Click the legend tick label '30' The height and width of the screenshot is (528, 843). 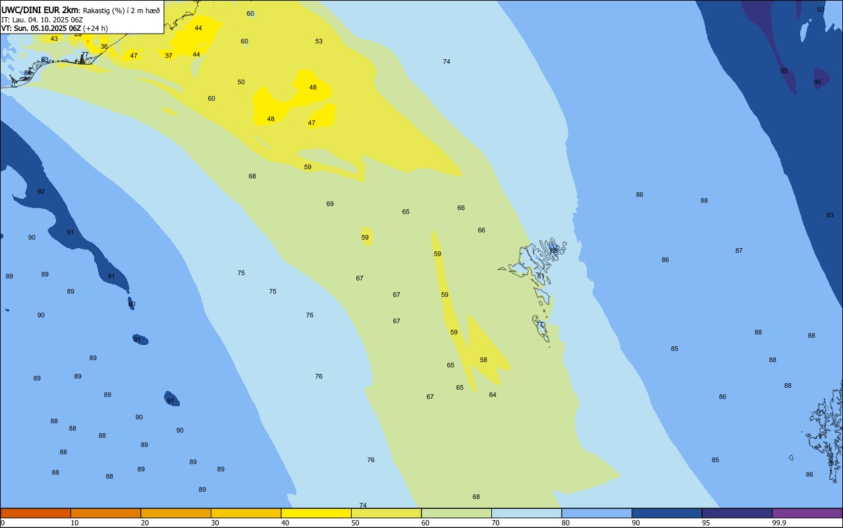pyautogui.click(x=215, y=523)
